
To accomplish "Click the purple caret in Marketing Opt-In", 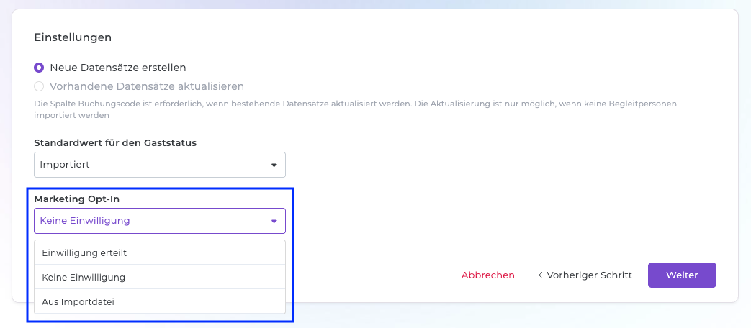I will [x=274, y=221].
